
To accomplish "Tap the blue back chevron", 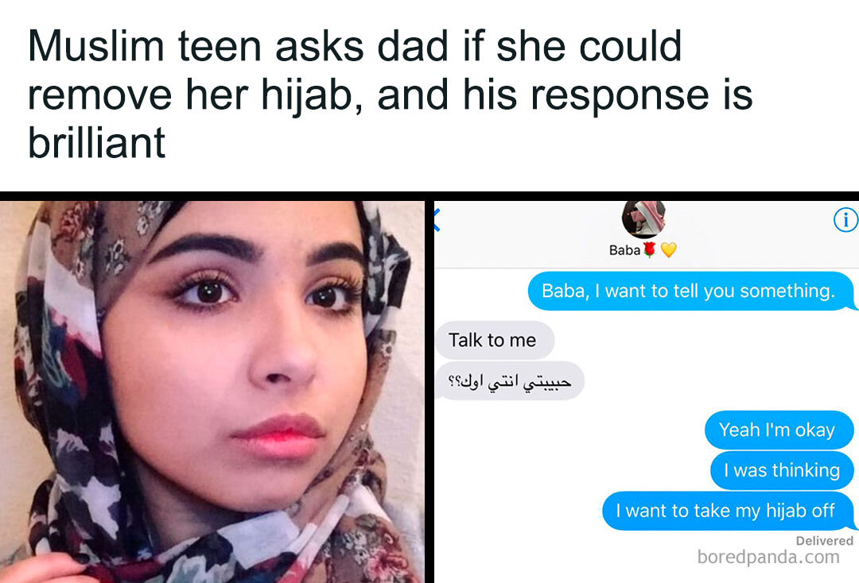I will pyautogui.click(x=437, y=220).
